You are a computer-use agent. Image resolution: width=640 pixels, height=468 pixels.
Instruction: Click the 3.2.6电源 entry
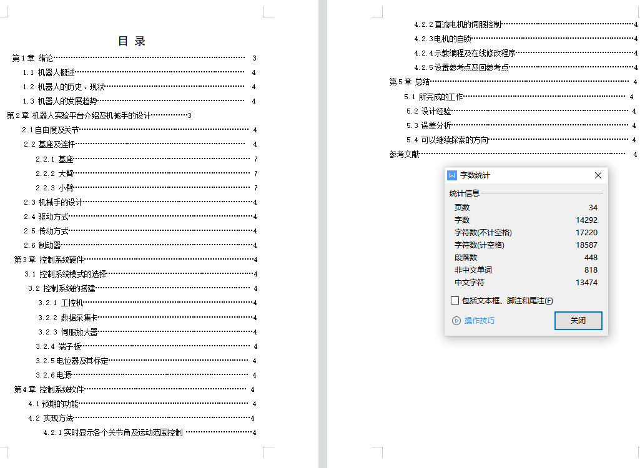tap(146, 375)
